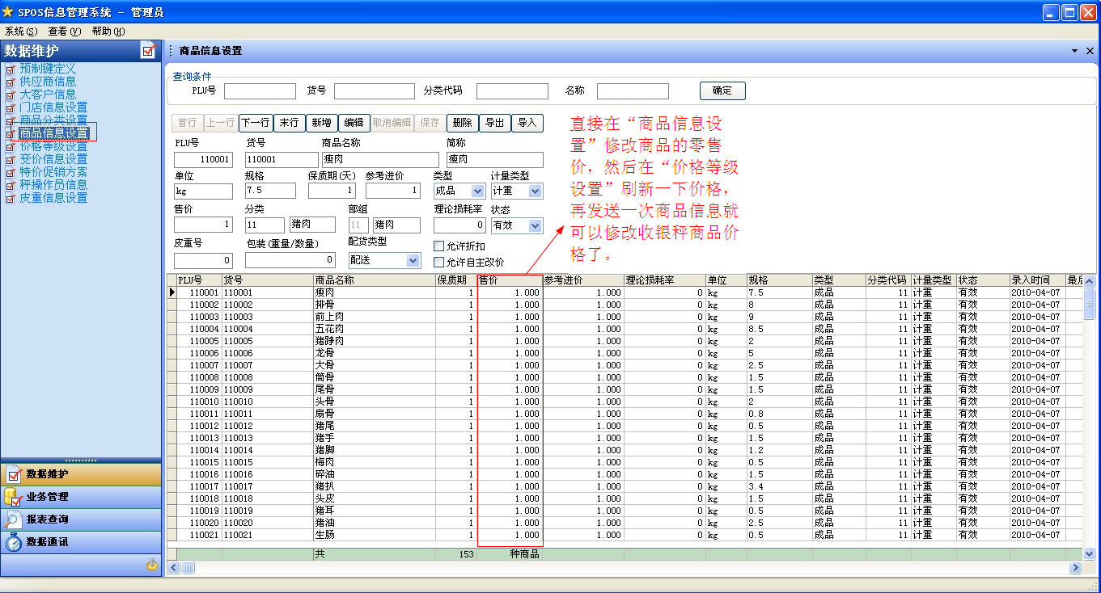Click the grid scroll up arrow
Image resolution: width=1101 pixels, height=593 pixels.
click(1089, 281)
